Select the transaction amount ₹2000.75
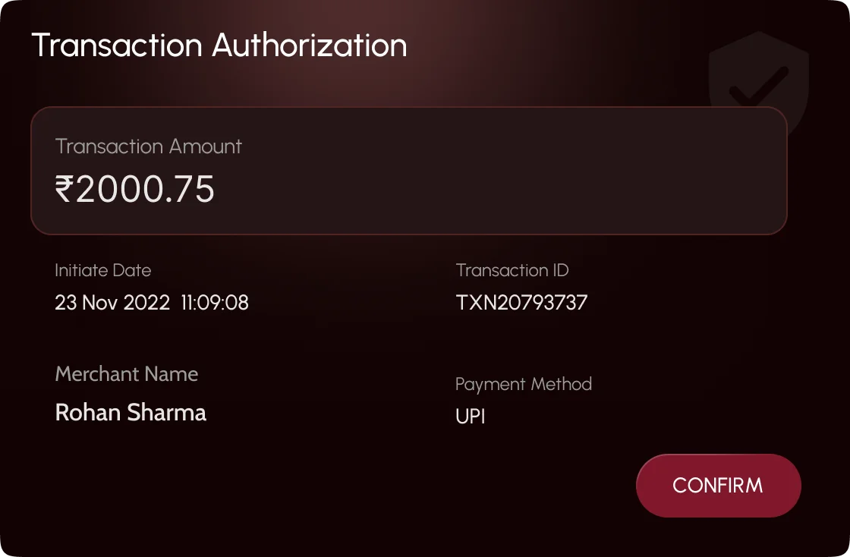Screen dimensions: 850x557 (135, 189)
